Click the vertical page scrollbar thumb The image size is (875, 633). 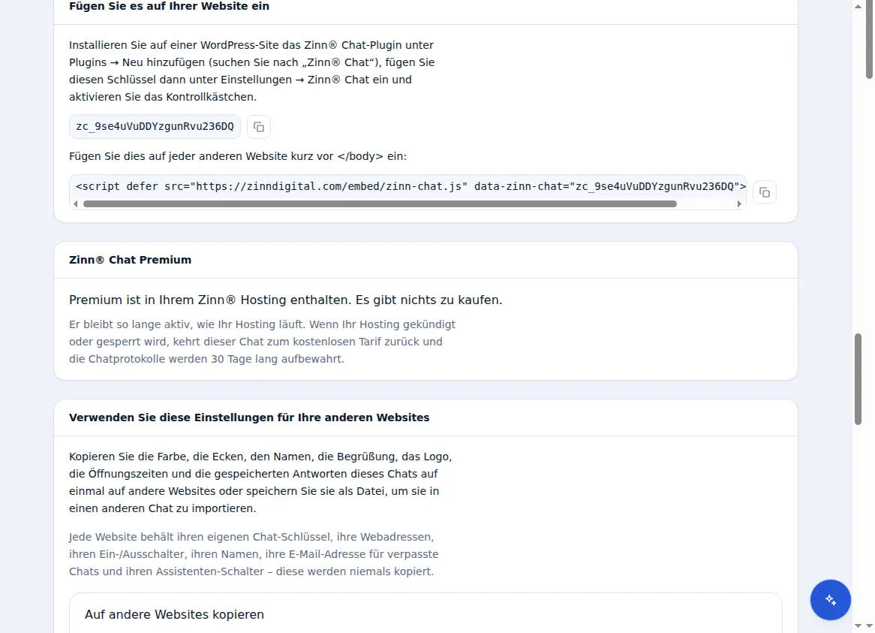(x=858, y=380)
